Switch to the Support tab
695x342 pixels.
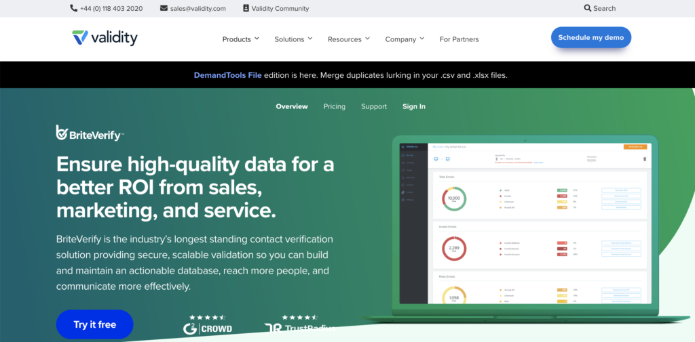click(x=374, y=106)
